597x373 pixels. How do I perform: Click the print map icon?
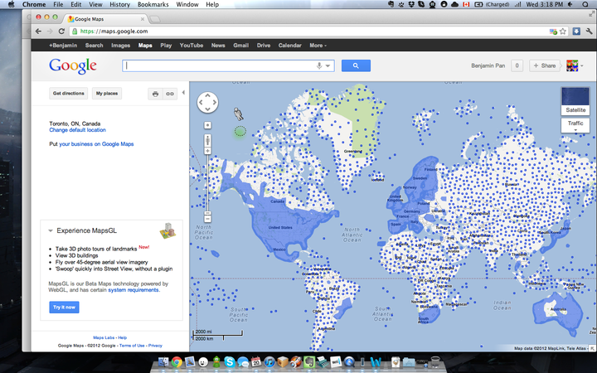tap(155, 94)
